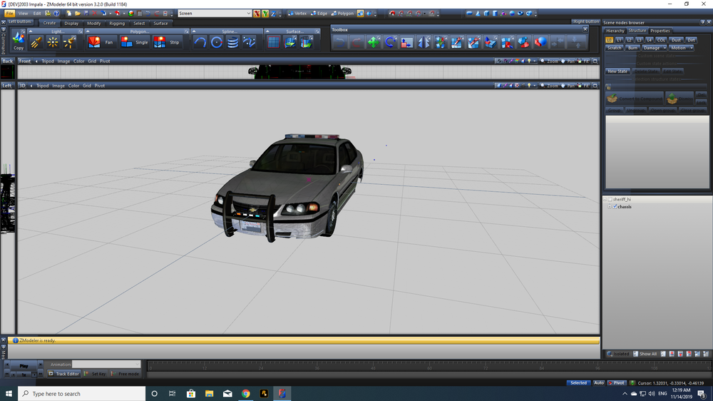Screen dimensions: 713x401
Task: Toggle the Y axis constraint
Action: (265, 14)
